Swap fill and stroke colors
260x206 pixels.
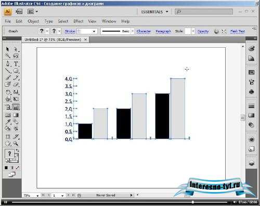coord(17,150)
